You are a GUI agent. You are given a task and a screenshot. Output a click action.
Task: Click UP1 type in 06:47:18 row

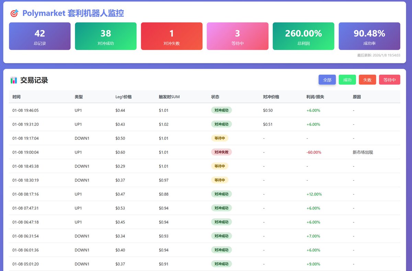click(x=78, y=222)
